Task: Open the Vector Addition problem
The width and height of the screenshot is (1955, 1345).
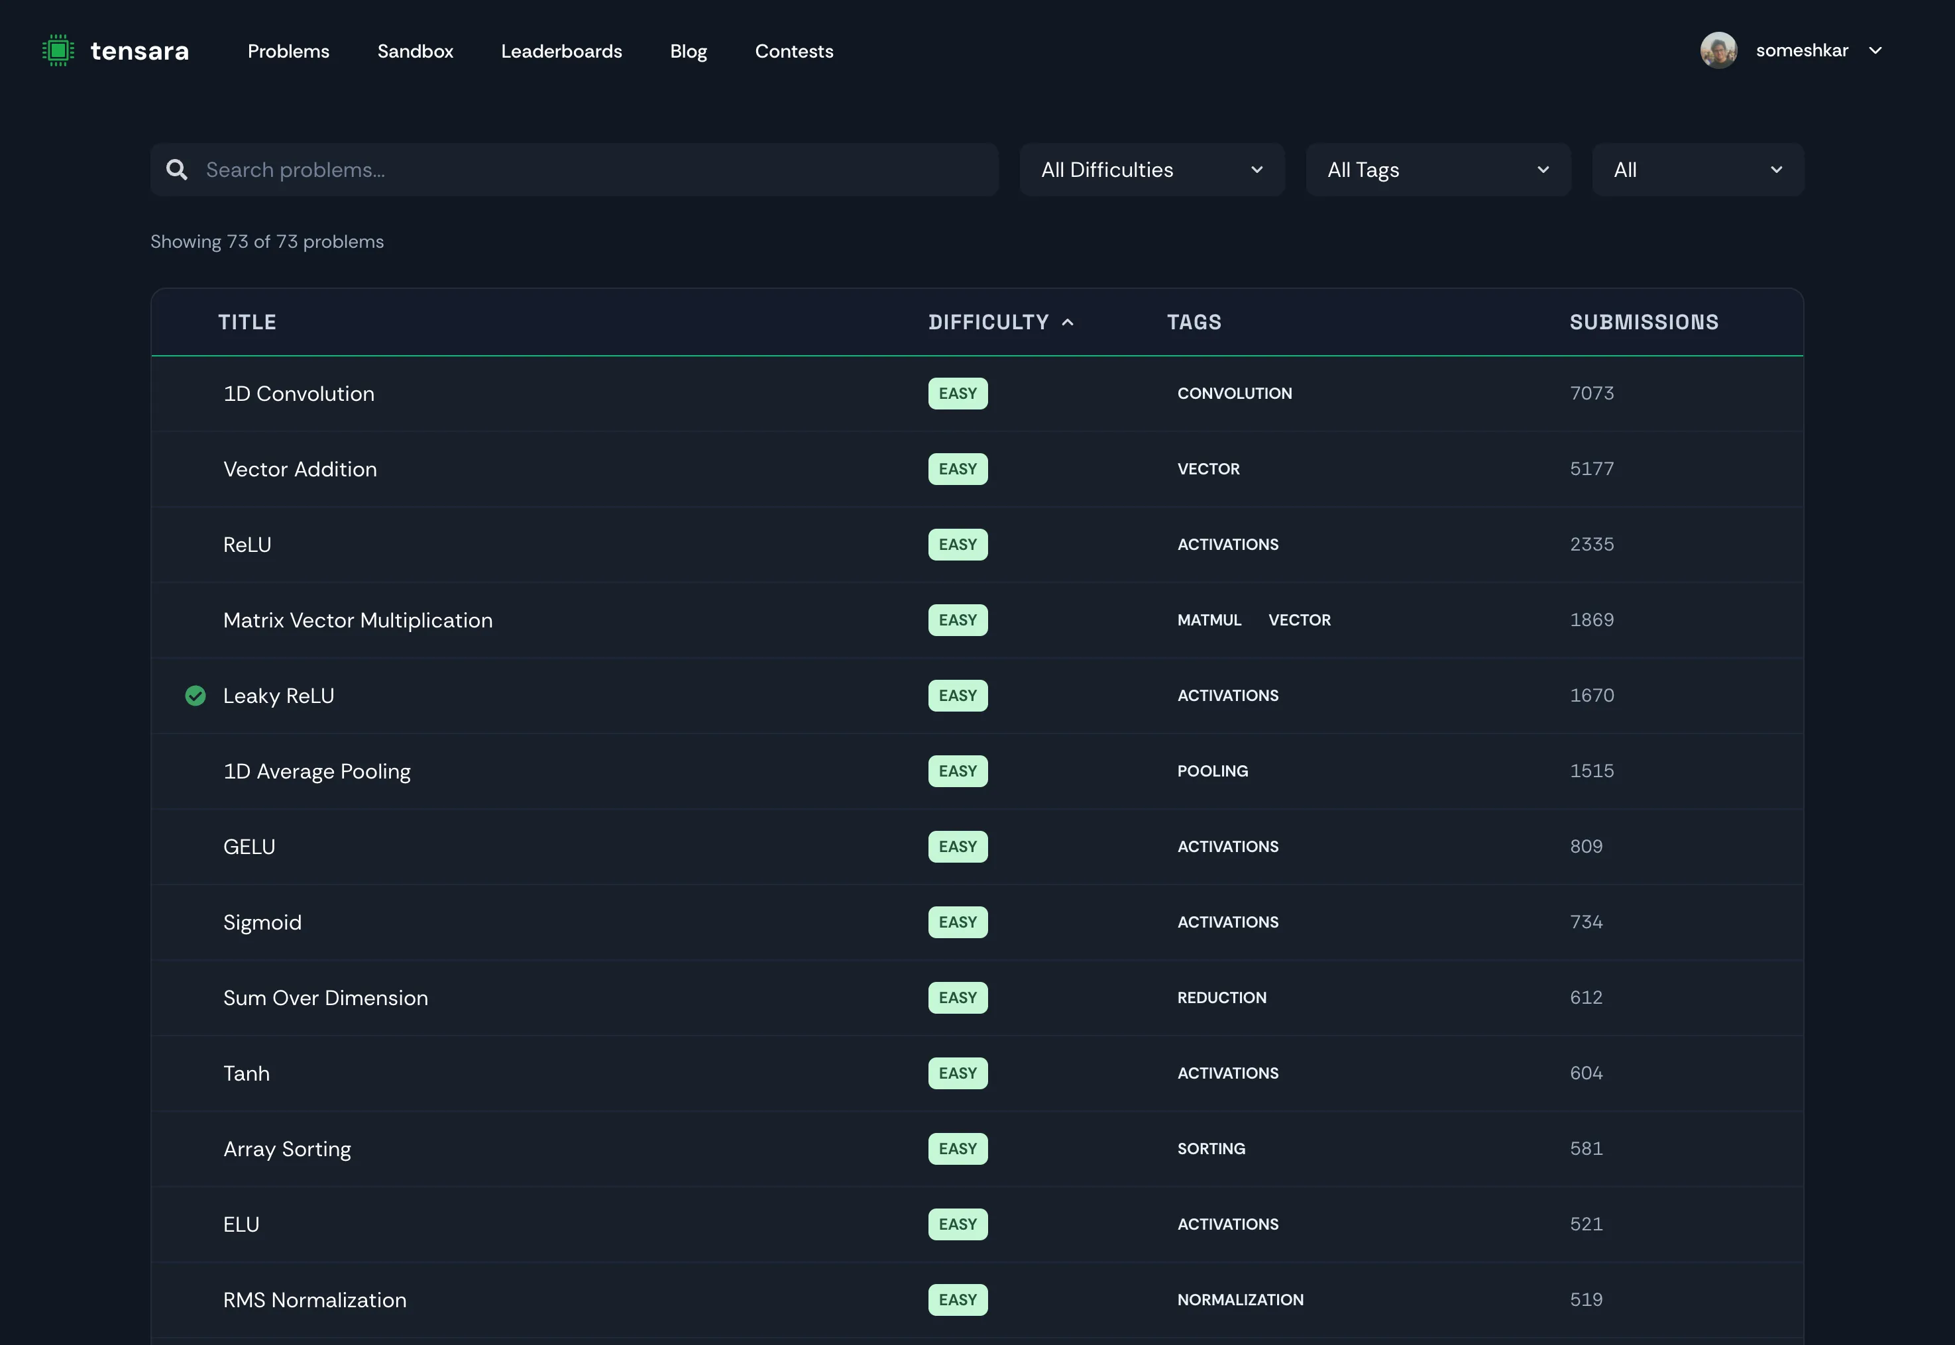Action: [x=300, y=469]
